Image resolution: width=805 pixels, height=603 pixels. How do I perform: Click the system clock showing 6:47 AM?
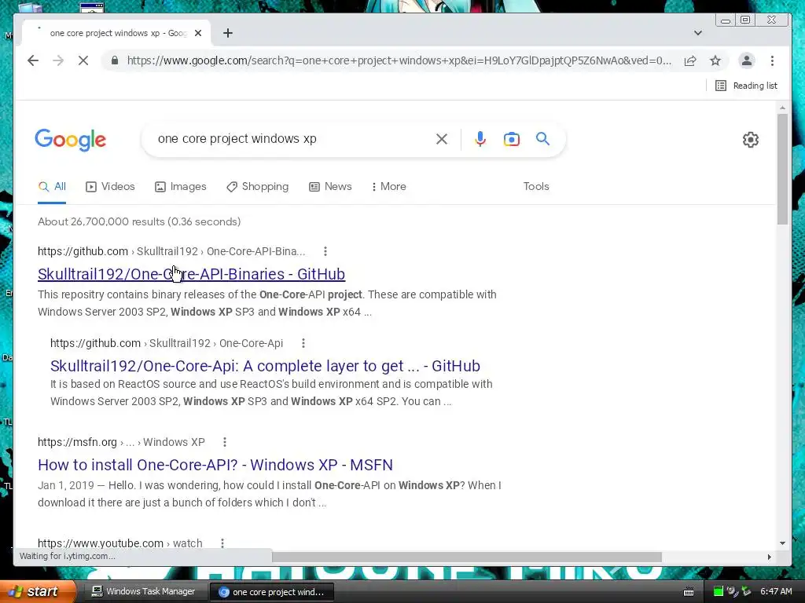(x=776, y=592)
